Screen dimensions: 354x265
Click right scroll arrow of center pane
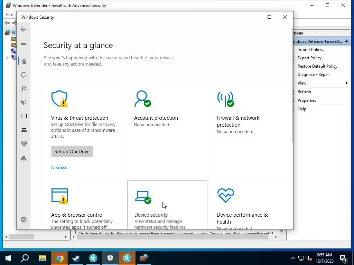(x=276, y=237)
